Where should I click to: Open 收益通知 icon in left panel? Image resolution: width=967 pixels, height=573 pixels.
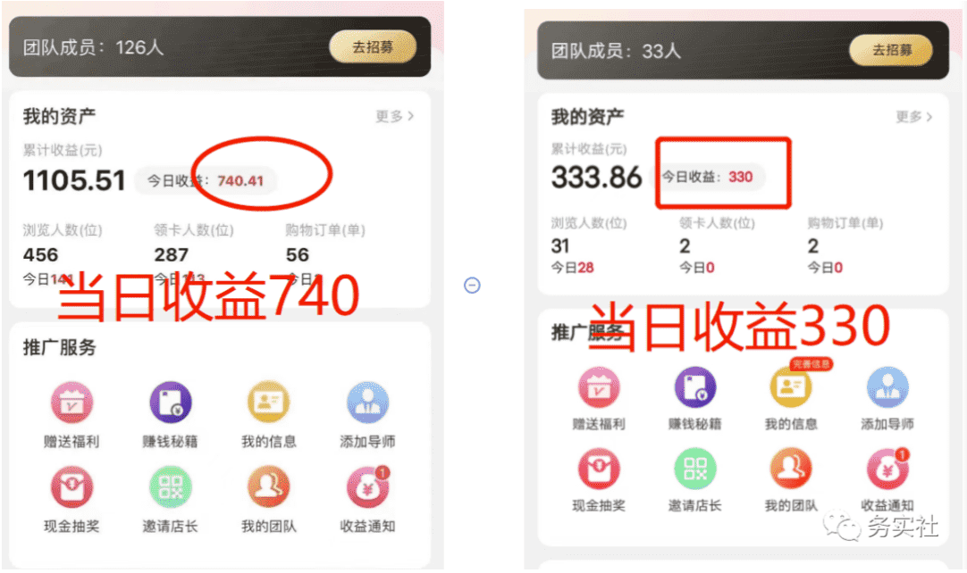point(367,487)
